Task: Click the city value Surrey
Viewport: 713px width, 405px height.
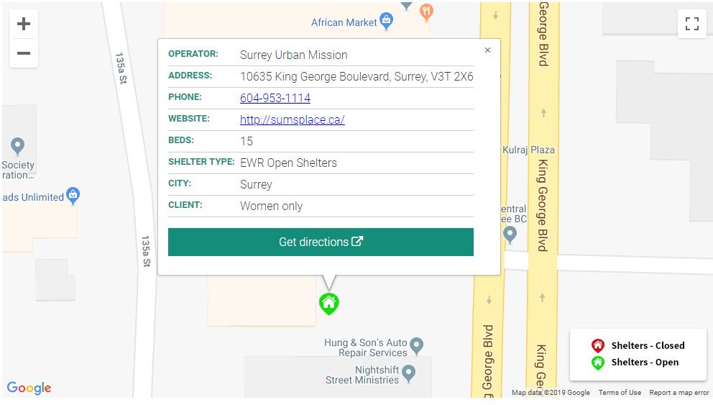Action: click(256, 185)
